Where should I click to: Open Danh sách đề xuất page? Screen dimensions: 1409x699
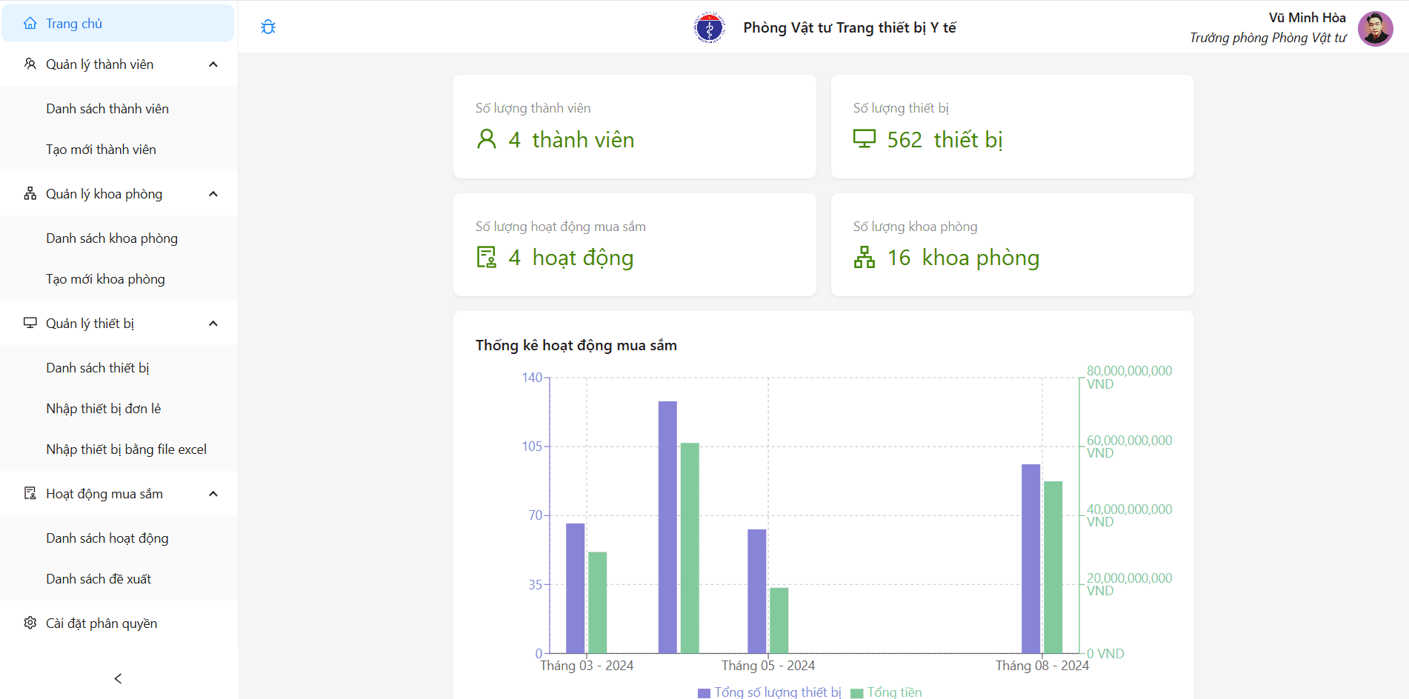tap(99, 579)
